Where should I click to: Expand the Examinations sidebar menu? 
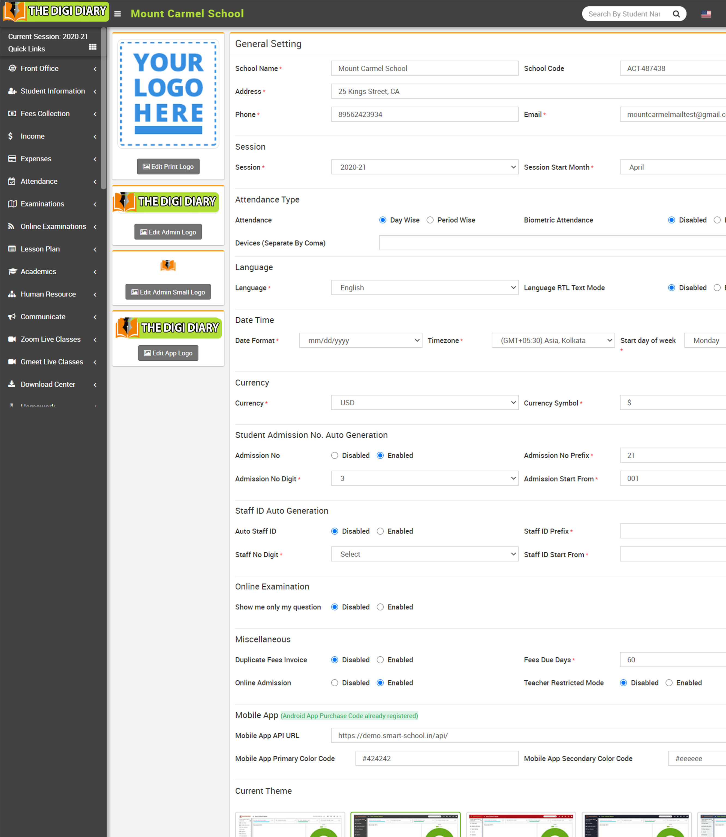(x=42, y=204)
